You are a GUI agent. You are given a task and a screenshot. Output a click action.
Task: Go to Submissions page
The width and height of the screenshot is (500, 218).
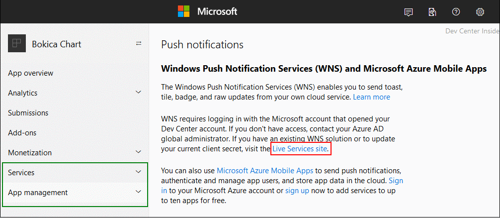28,113
